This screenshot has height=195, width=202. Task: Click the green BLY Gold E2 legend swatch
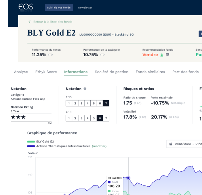31,142
